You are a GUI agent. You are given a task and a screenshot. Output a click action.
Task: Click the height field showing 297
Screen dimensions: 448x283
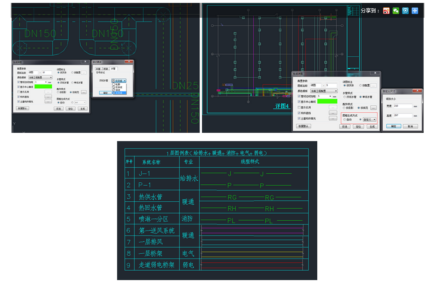(403, 116)
